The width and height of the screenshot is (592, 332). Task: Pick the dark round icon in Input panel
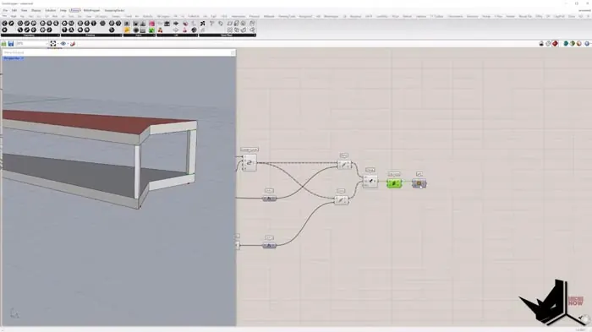(135, 30)
